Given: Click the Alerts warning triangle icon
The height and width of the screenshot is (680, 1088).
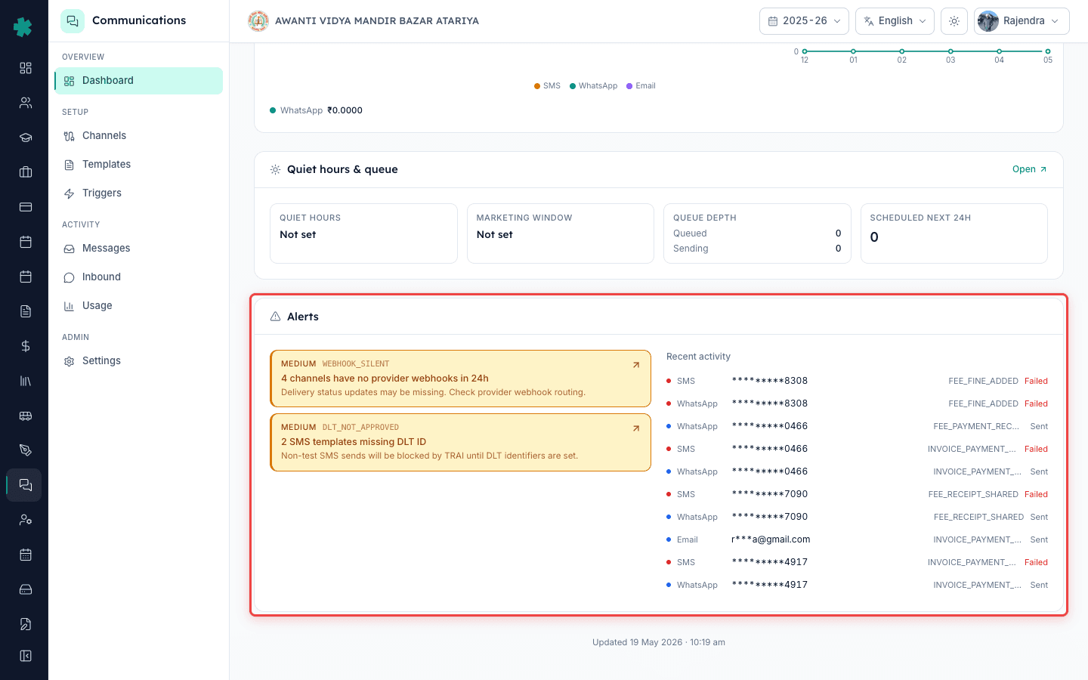Looking at the screenshot, I should (x=275, y=317).
